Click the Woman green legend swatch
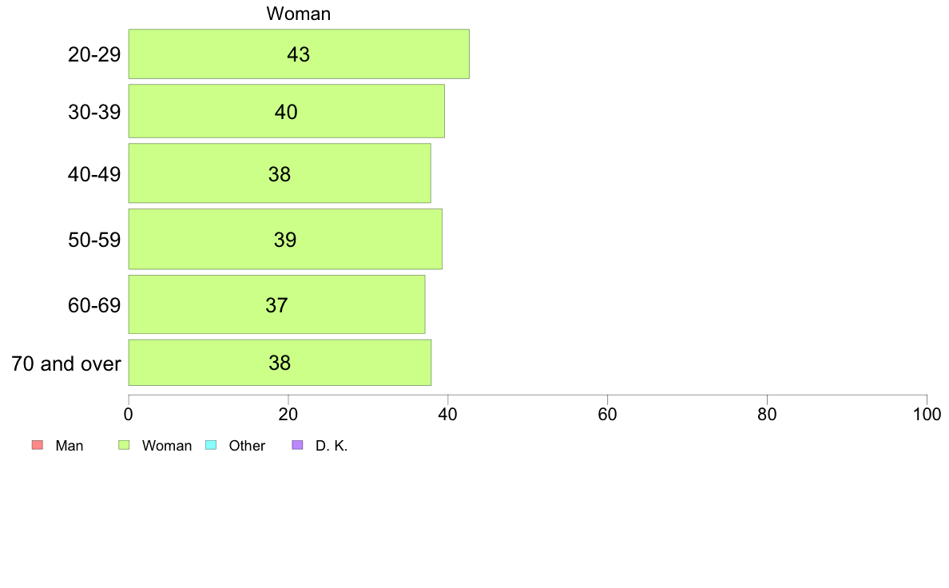 click(x=124, y=445)
